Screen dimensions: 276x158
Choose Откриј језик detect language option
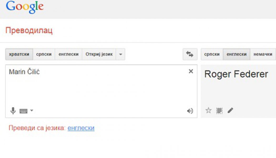tap(99, 54)
